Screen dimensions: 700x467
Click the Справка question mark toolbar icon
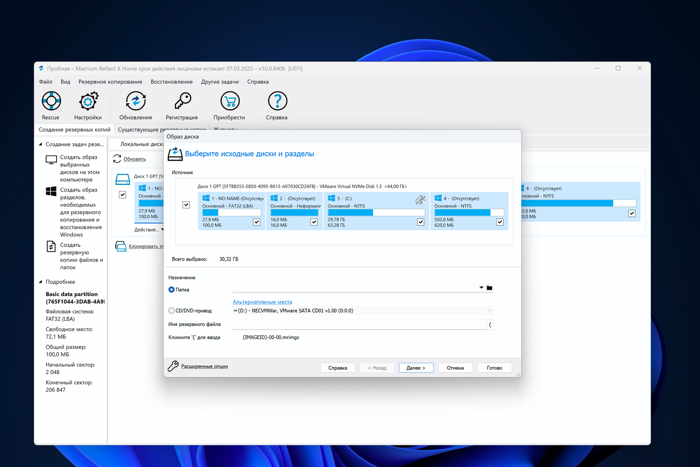point(277,101)
